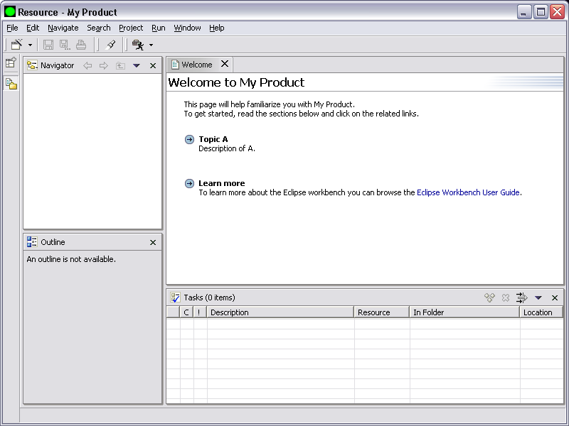Click the Learn more arrow icon

click(x=189, y=184)
